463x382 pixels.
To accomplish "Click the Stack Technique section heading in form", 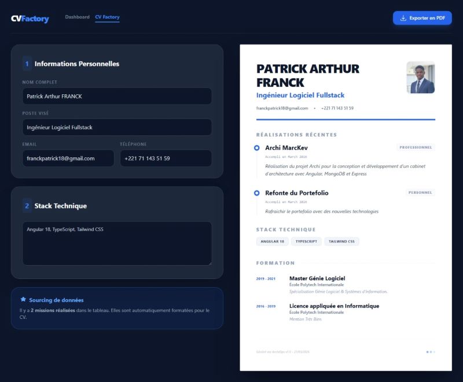I will click(61, 206).
